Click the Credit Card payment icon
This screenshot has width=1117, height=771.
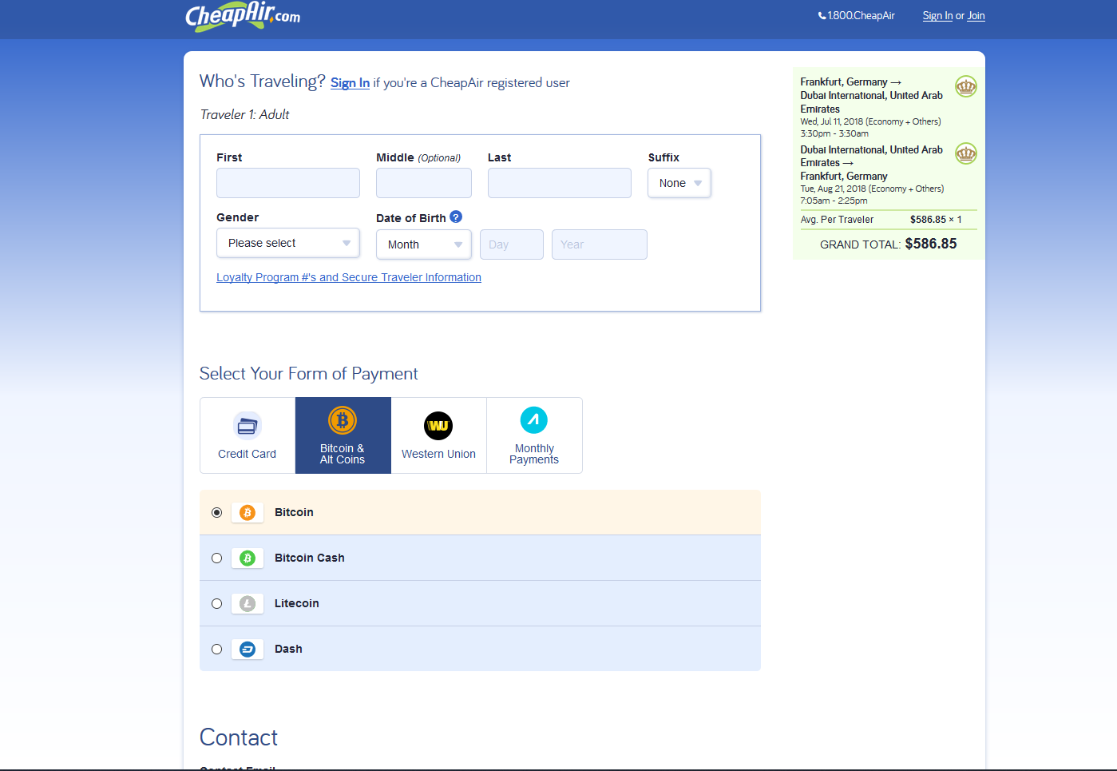[x=247, y=426]
